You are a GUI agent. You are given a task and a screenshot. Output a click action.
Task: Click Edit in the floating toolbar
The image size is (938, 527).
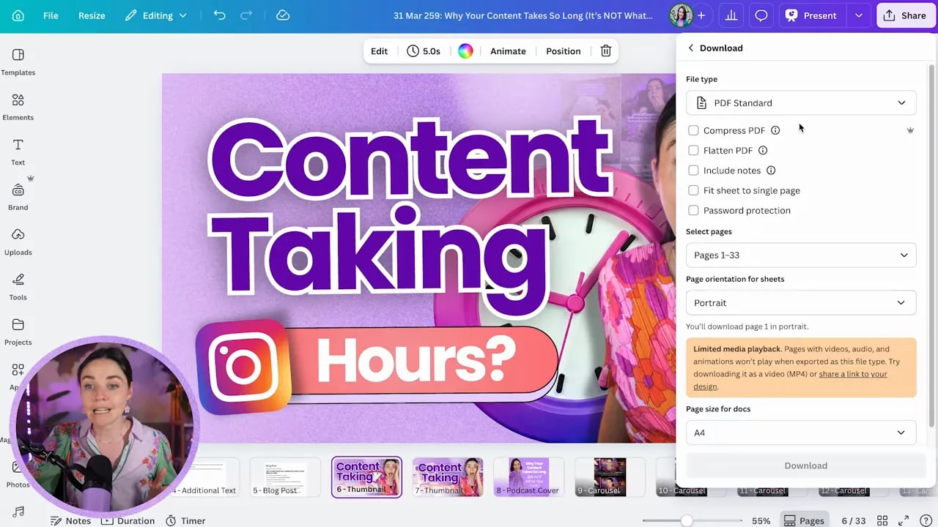tap(379, 51)
